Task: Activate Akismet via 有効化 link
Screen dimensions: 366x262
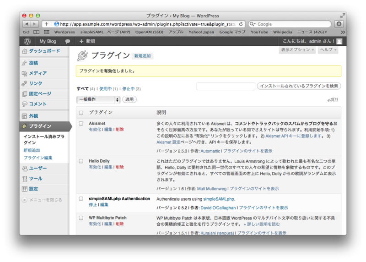Action: (95, 130)
